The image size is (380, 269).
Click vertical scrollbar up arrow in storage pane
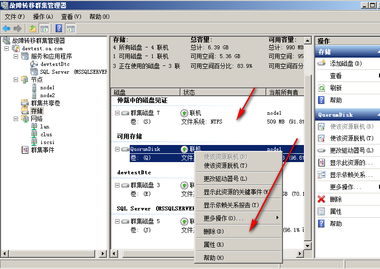[x=307, y=41]
